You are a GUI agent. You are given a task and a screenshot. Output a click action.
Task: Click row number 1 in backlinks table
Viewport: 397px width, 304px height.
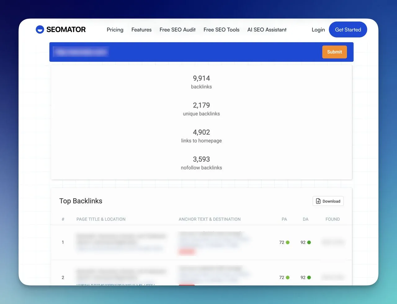click(x=63, y=242)
